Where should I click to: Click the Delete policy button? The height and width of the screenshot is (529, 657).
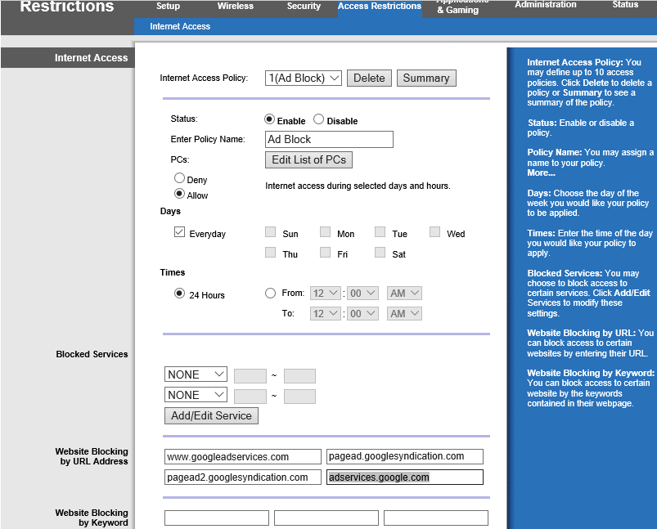(x=369, y=78)
